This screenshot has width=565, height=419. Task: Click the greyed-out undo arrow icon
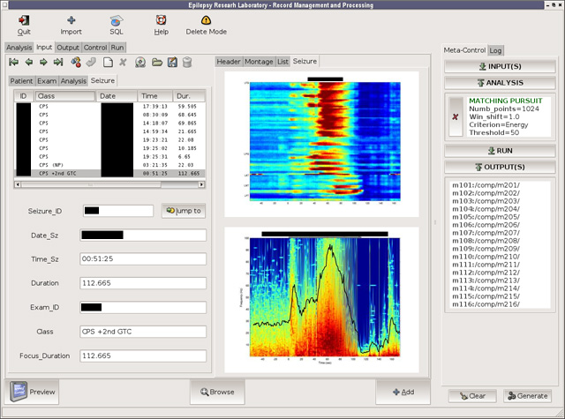coord(91,63)
